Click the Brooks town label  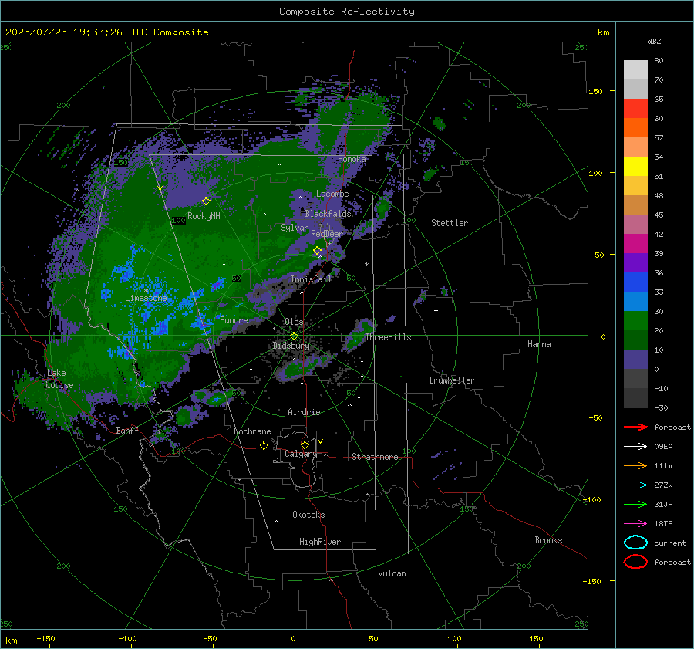click(x=548, y=540)
